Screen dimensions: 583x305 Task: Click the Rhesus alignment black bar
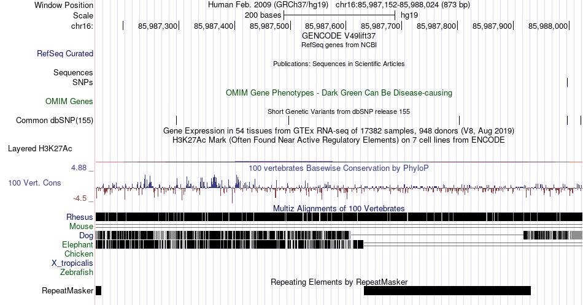[339, 217]
